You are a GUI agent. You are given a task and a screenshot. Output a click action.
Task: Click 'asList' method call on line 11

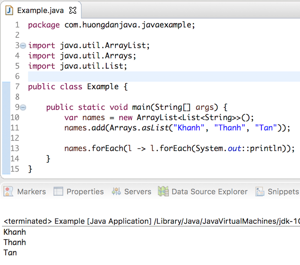pos(155,128)
